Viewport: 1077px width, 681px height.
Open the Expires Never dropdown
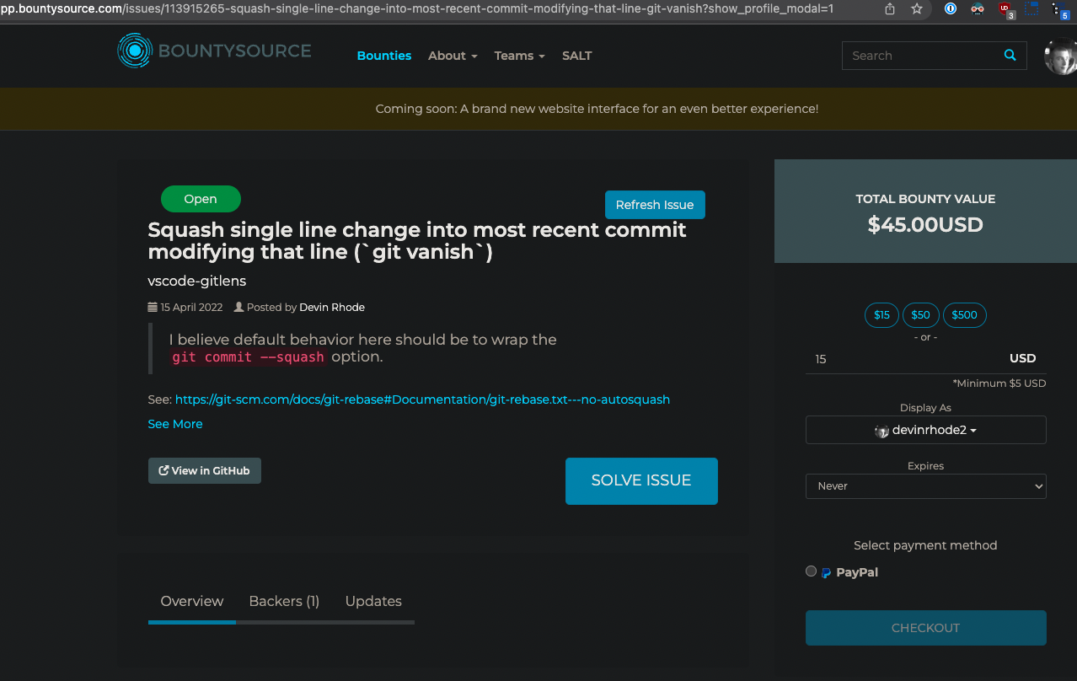pos(925,486)
